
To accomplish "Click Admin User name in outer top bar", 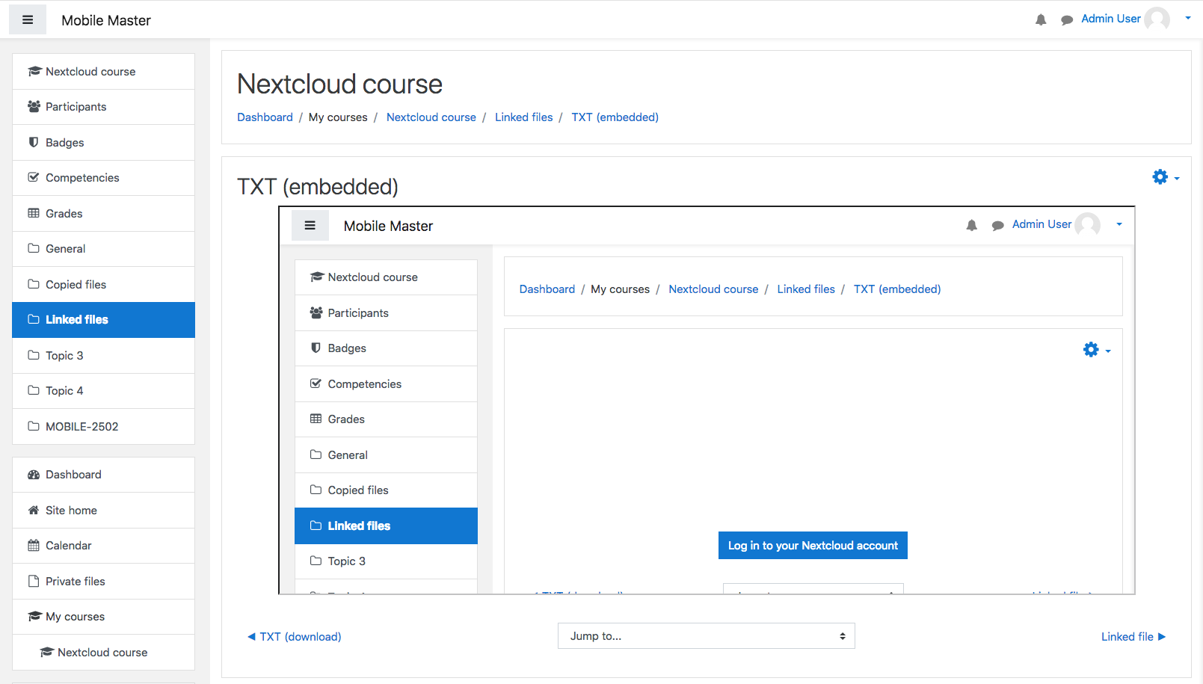I will click(x=1111, y=19).
